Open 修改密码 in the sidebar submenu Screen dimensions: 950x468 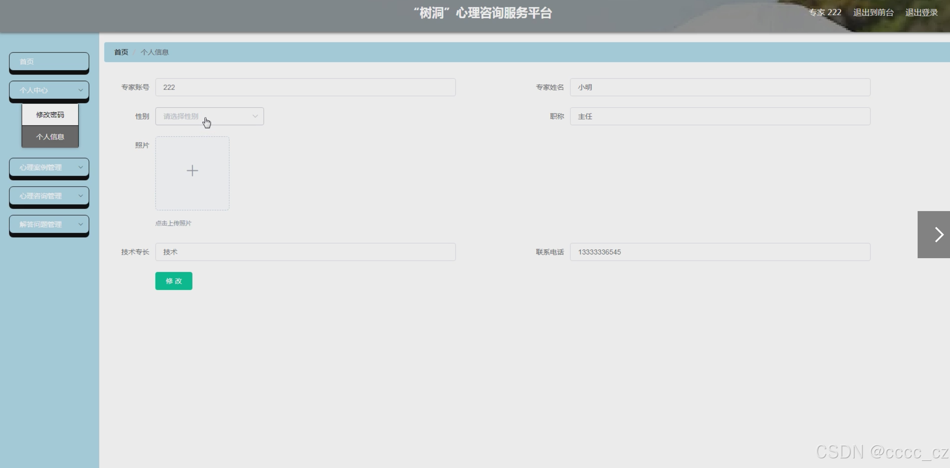pos(50,115)
